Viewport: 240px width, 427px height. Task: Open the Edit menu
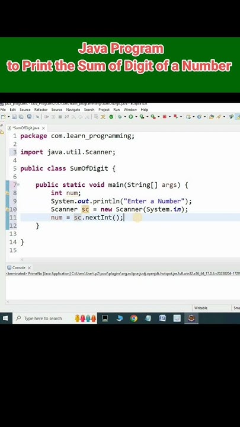13,110
